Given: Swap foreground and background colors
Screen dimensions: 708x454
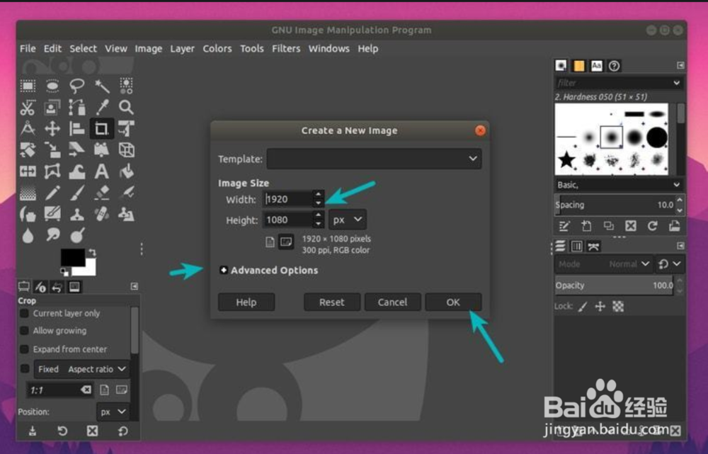Looking at the screenshot, I should point(92,252).
